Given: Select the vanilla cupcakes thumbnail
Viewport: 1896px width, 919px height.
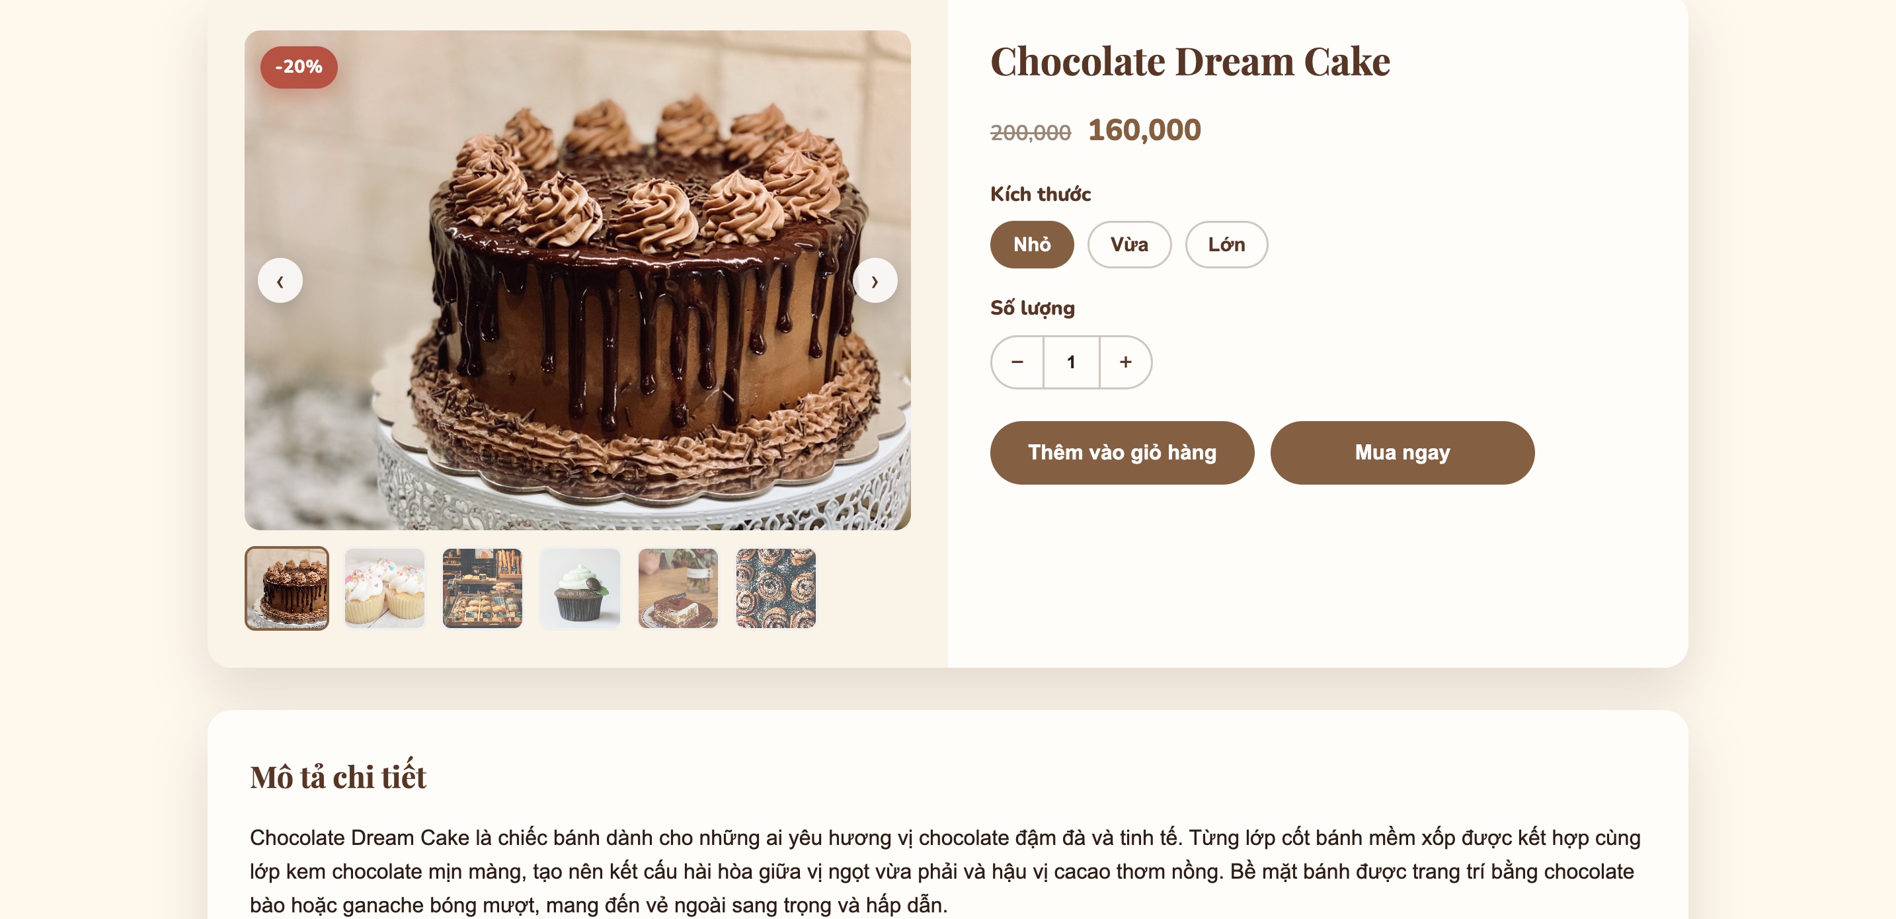Looking at the screenshot, I should click(x=384, y=588).
